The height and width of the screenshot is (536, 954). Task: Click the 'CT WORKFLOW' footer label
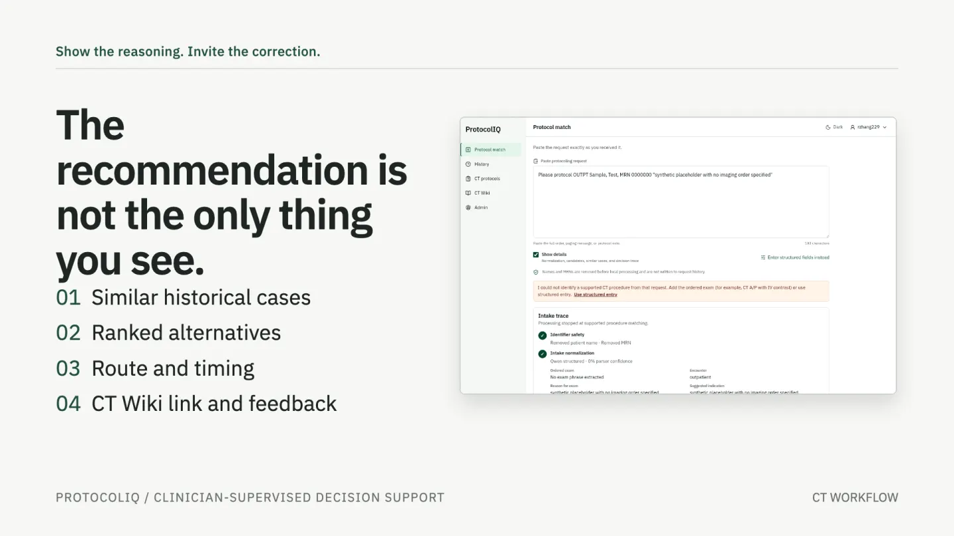coord(855,498)
